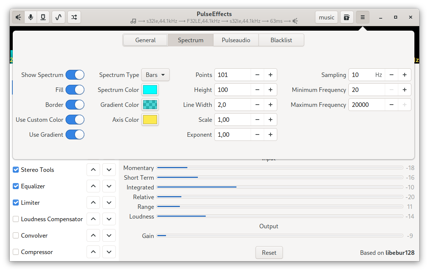Increase Points value with plus
The width and height of the screenshot is (429, 272).
point(270,75)
